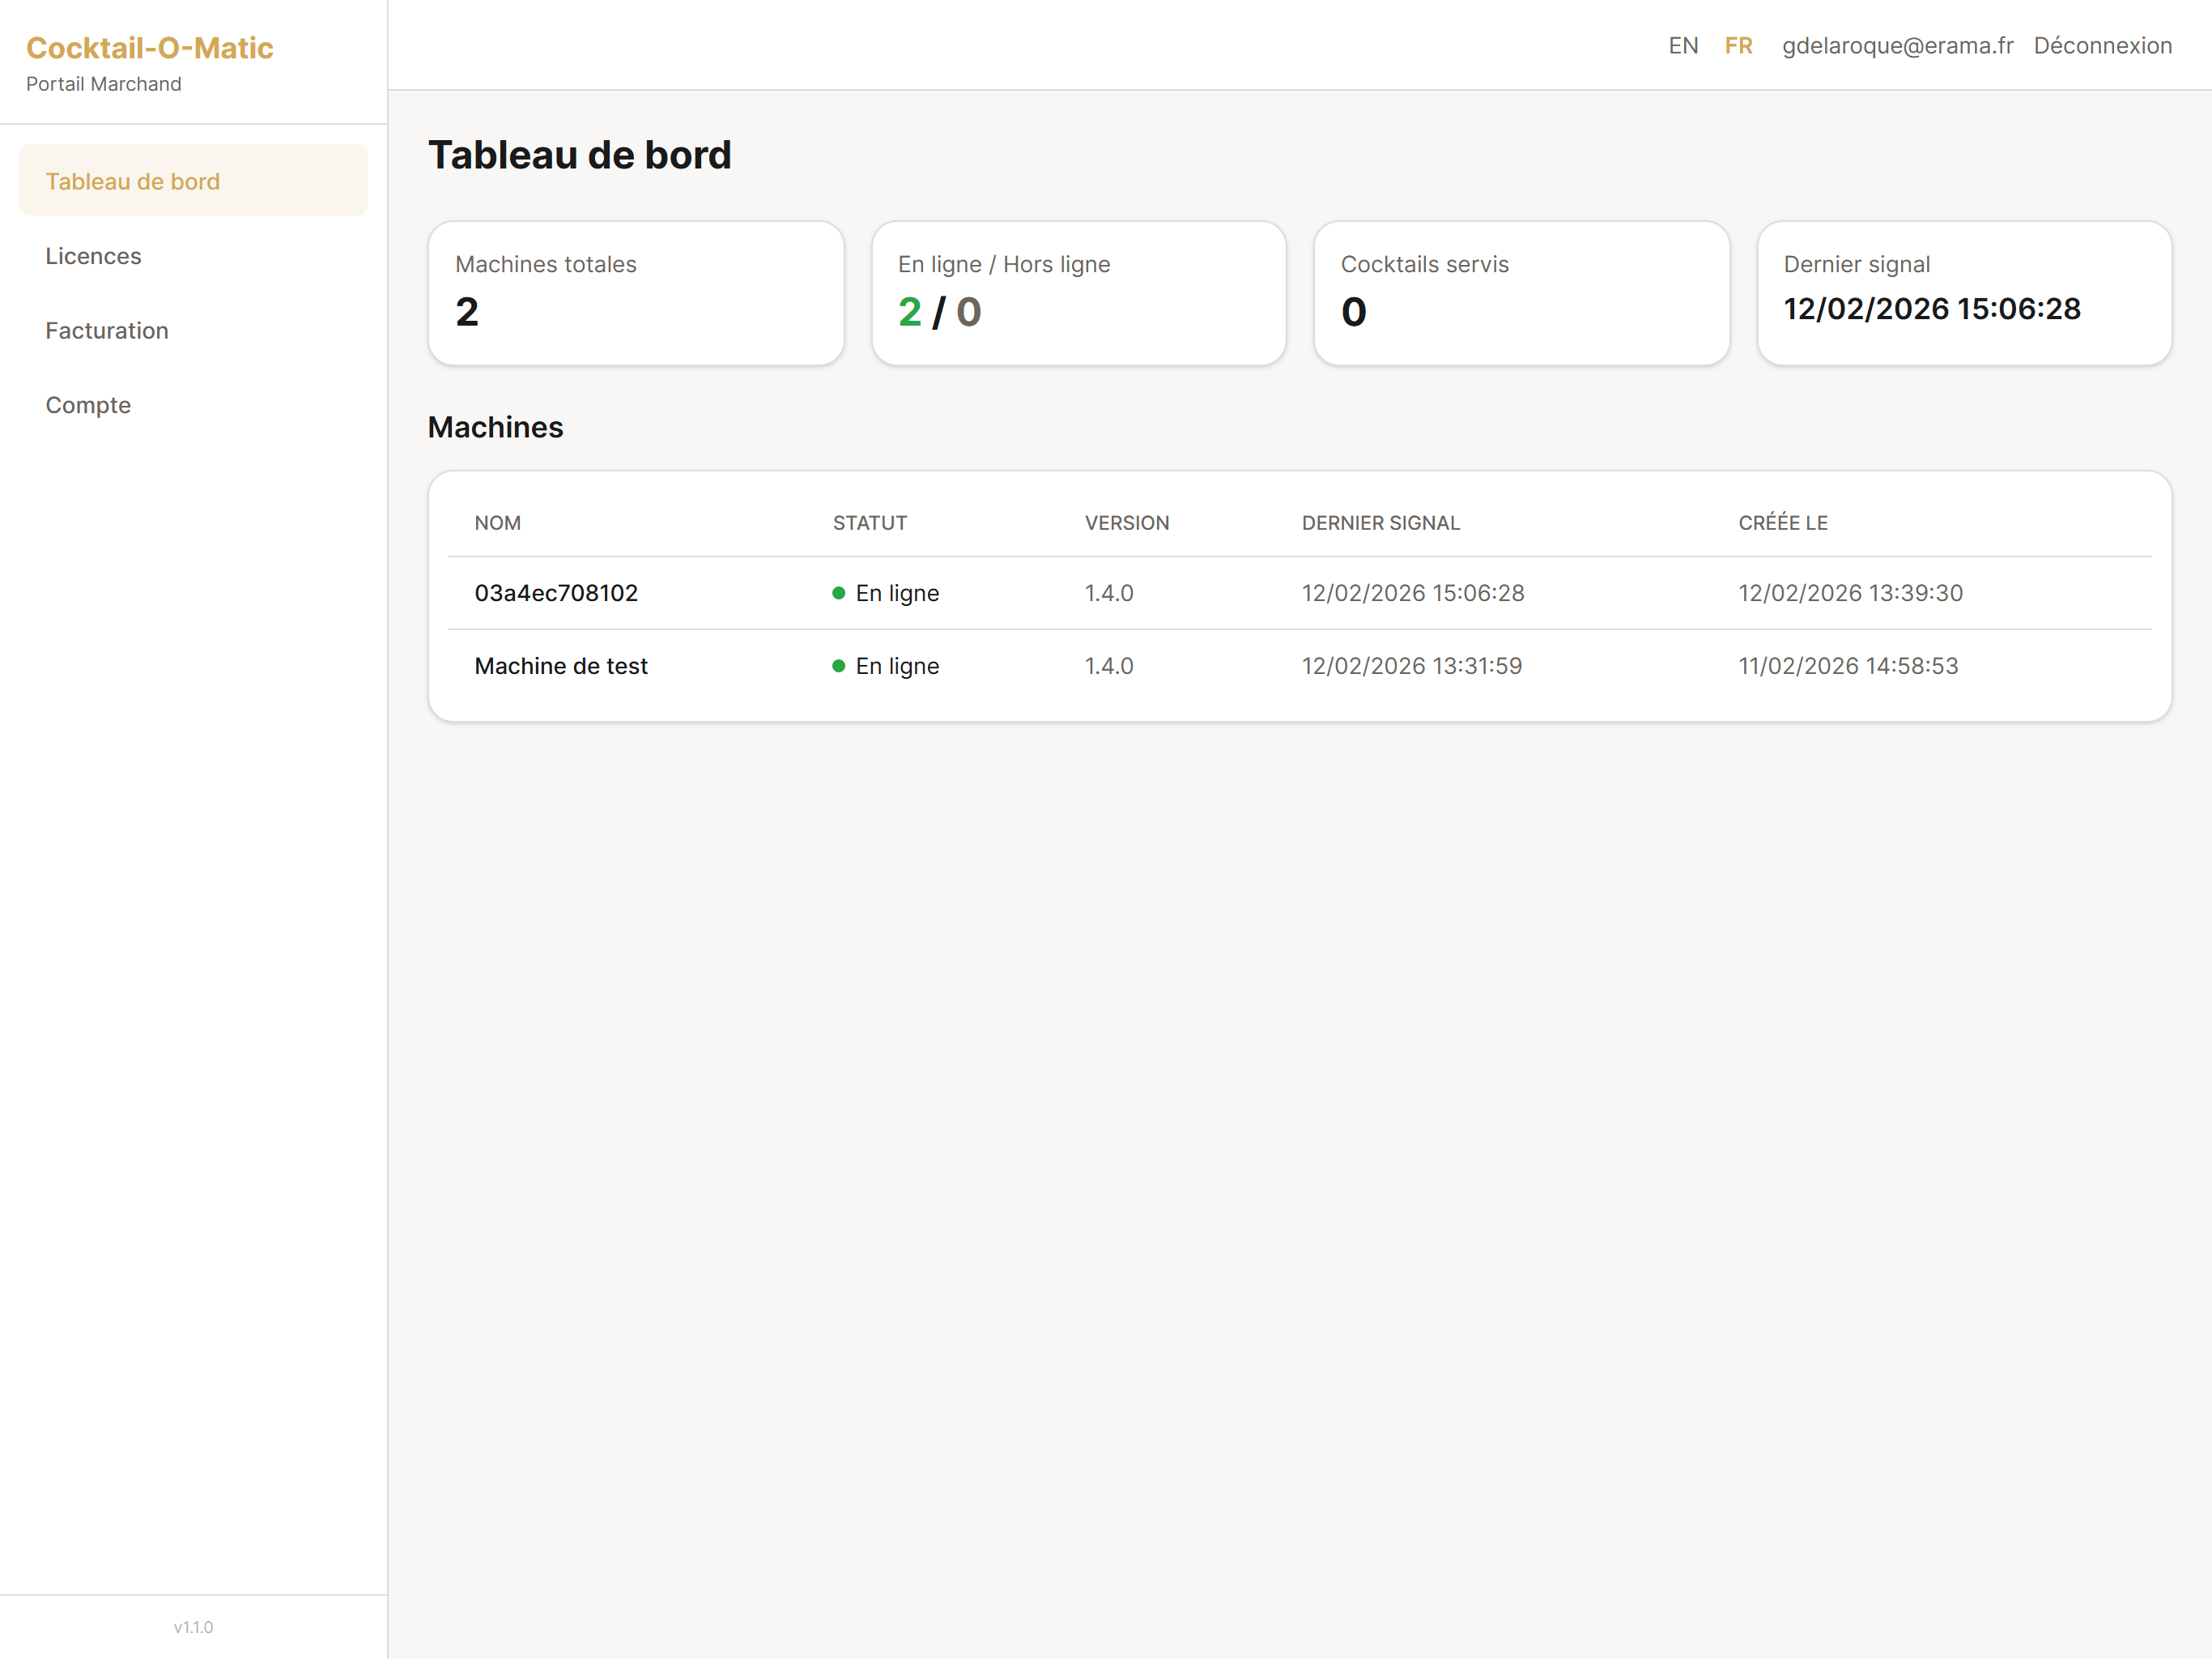Click the green online count 2
Image resolution: width=2212 pixels, height=1659 pixels.
coord(910,312)
